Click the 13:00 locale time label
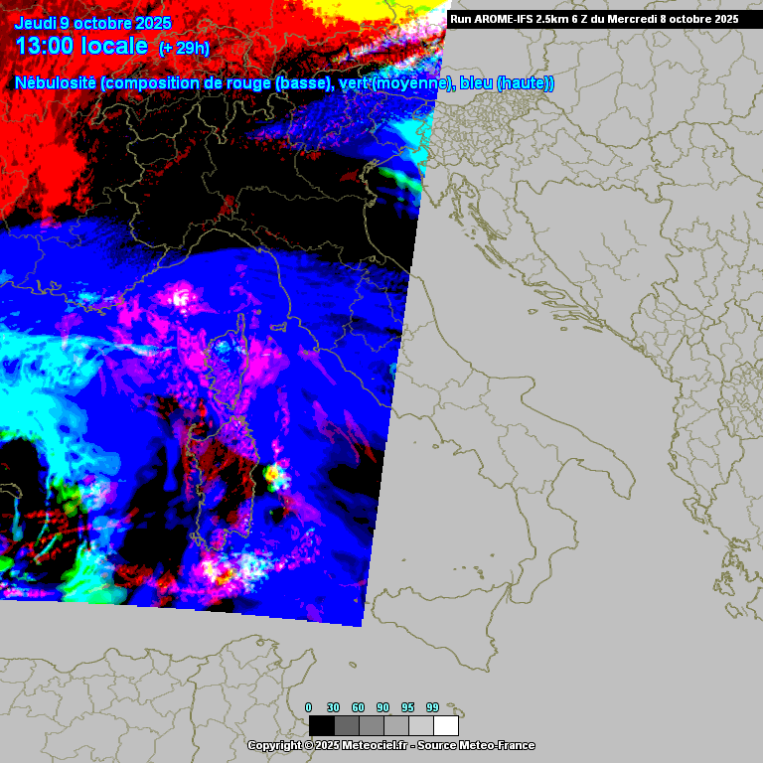The width and height of the screenshot is (763, 763). point(81,46)
